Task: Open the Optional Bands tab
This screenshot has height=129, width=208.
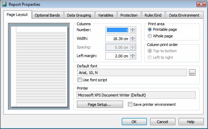Action: click(47, 15)
